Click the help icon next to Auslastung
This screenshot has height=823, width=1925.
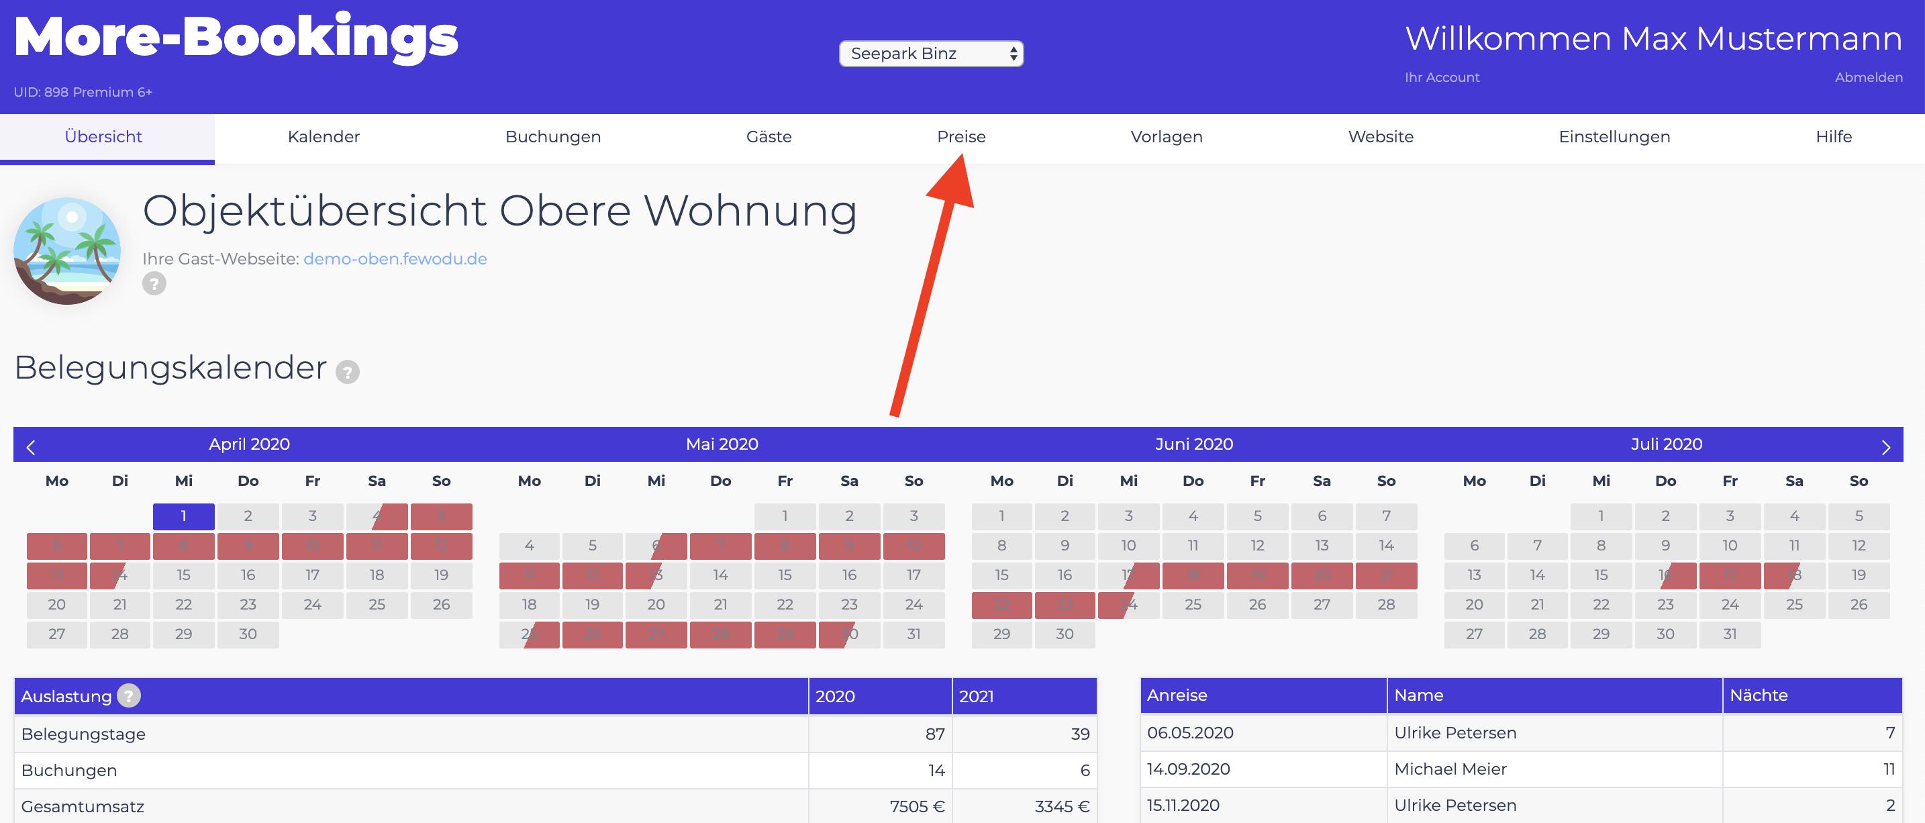coord(128,696)
